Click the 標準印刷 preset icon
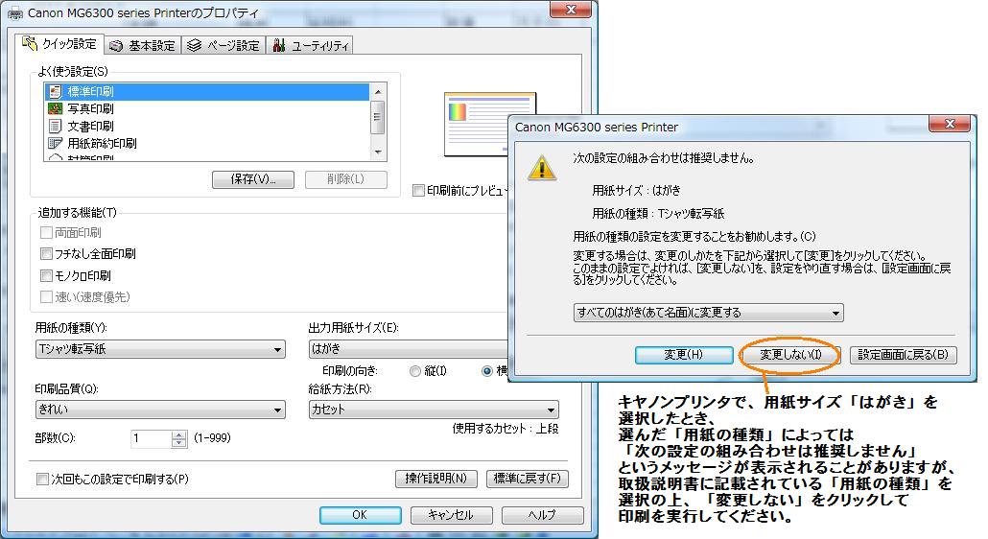 56,91
